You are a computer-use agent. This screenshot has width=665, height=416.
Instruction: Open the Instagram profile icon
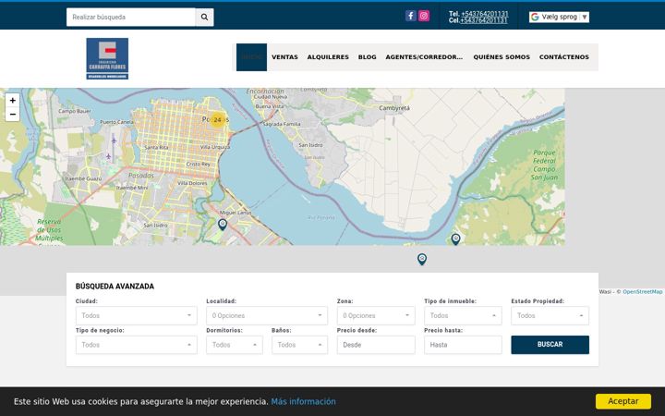[x=424, y=16]
